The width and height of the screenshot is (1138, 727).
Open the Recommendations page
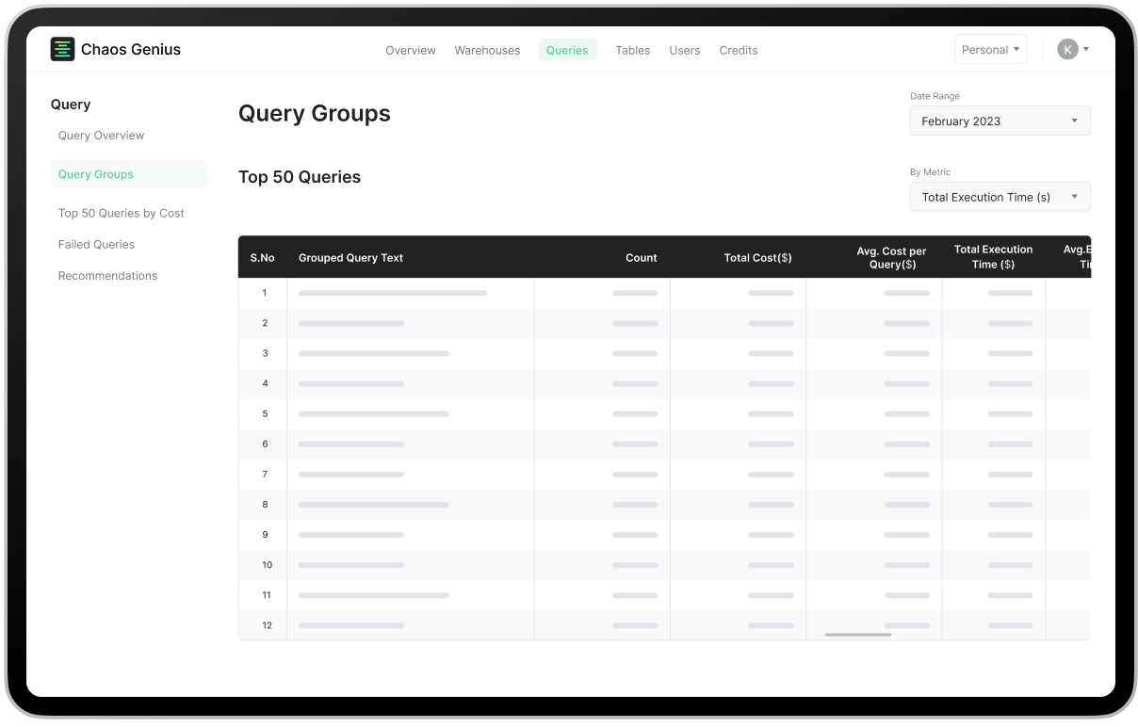click(107, 275)
